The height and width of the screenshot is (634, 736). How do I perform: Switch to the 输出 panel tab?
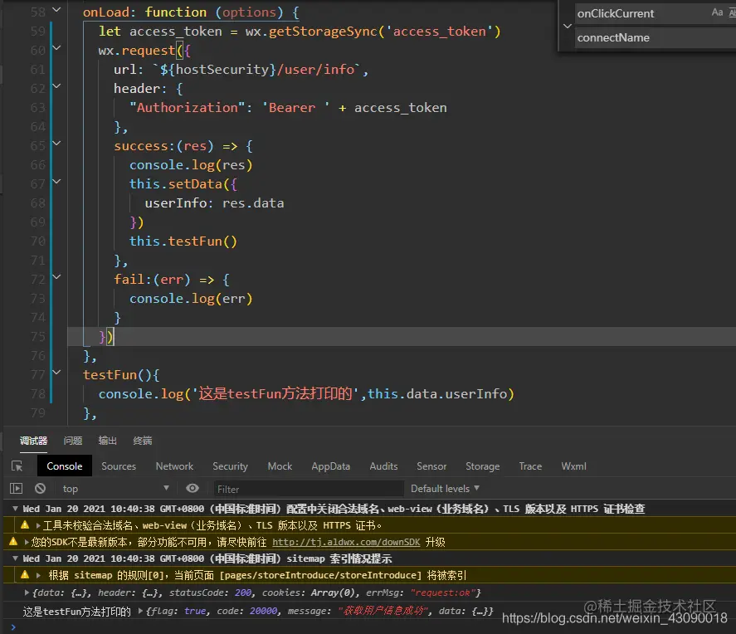[108, 441]
